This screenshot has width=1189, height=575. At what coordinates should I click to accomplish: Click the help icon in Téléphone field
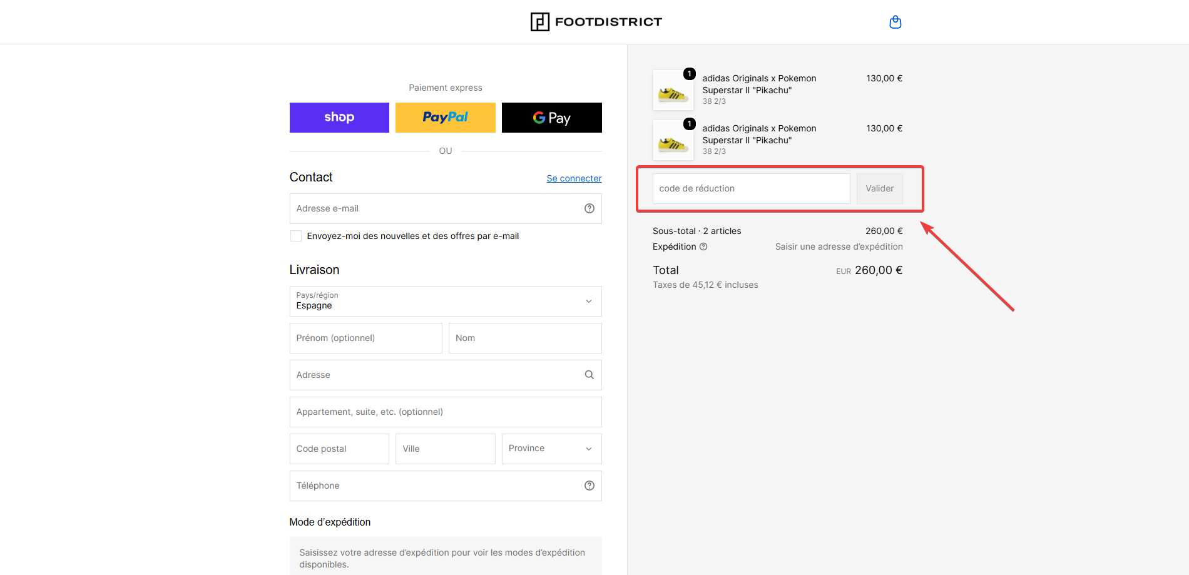coord(589,486)
